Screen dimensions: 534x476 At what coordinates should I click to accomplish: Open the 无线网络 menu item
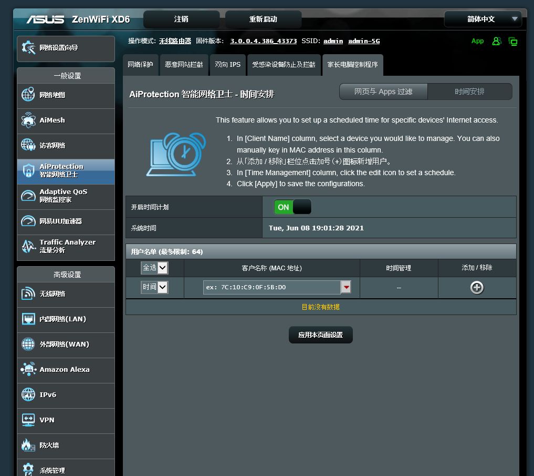coord(66,294)
